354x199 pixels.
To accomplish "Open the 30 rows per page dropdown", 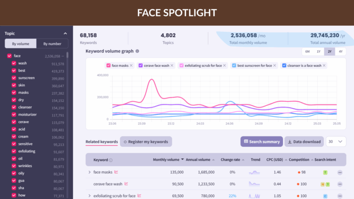I will [336, 141].
